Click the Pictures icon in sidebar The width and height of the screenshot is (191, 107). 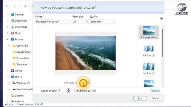(13, 40)
